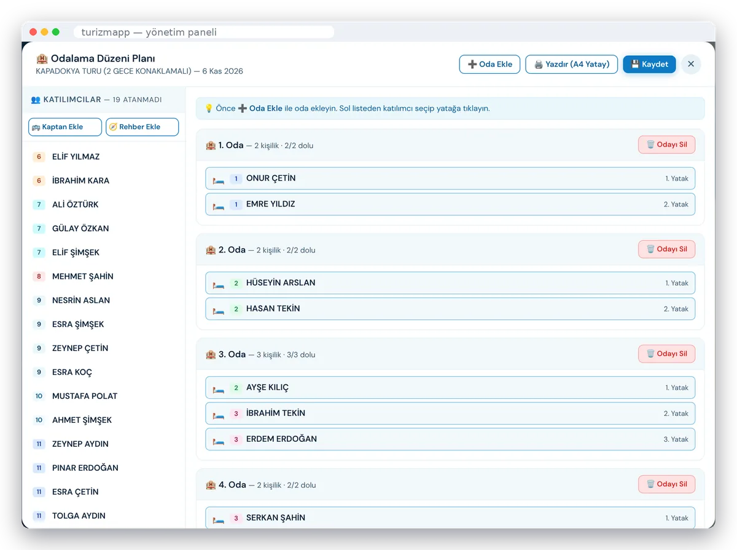The image size is (737, 550).
Task: Remove 3. Oda using Odayı Sil
Action: pyautogui.click(x=666, y=354)
